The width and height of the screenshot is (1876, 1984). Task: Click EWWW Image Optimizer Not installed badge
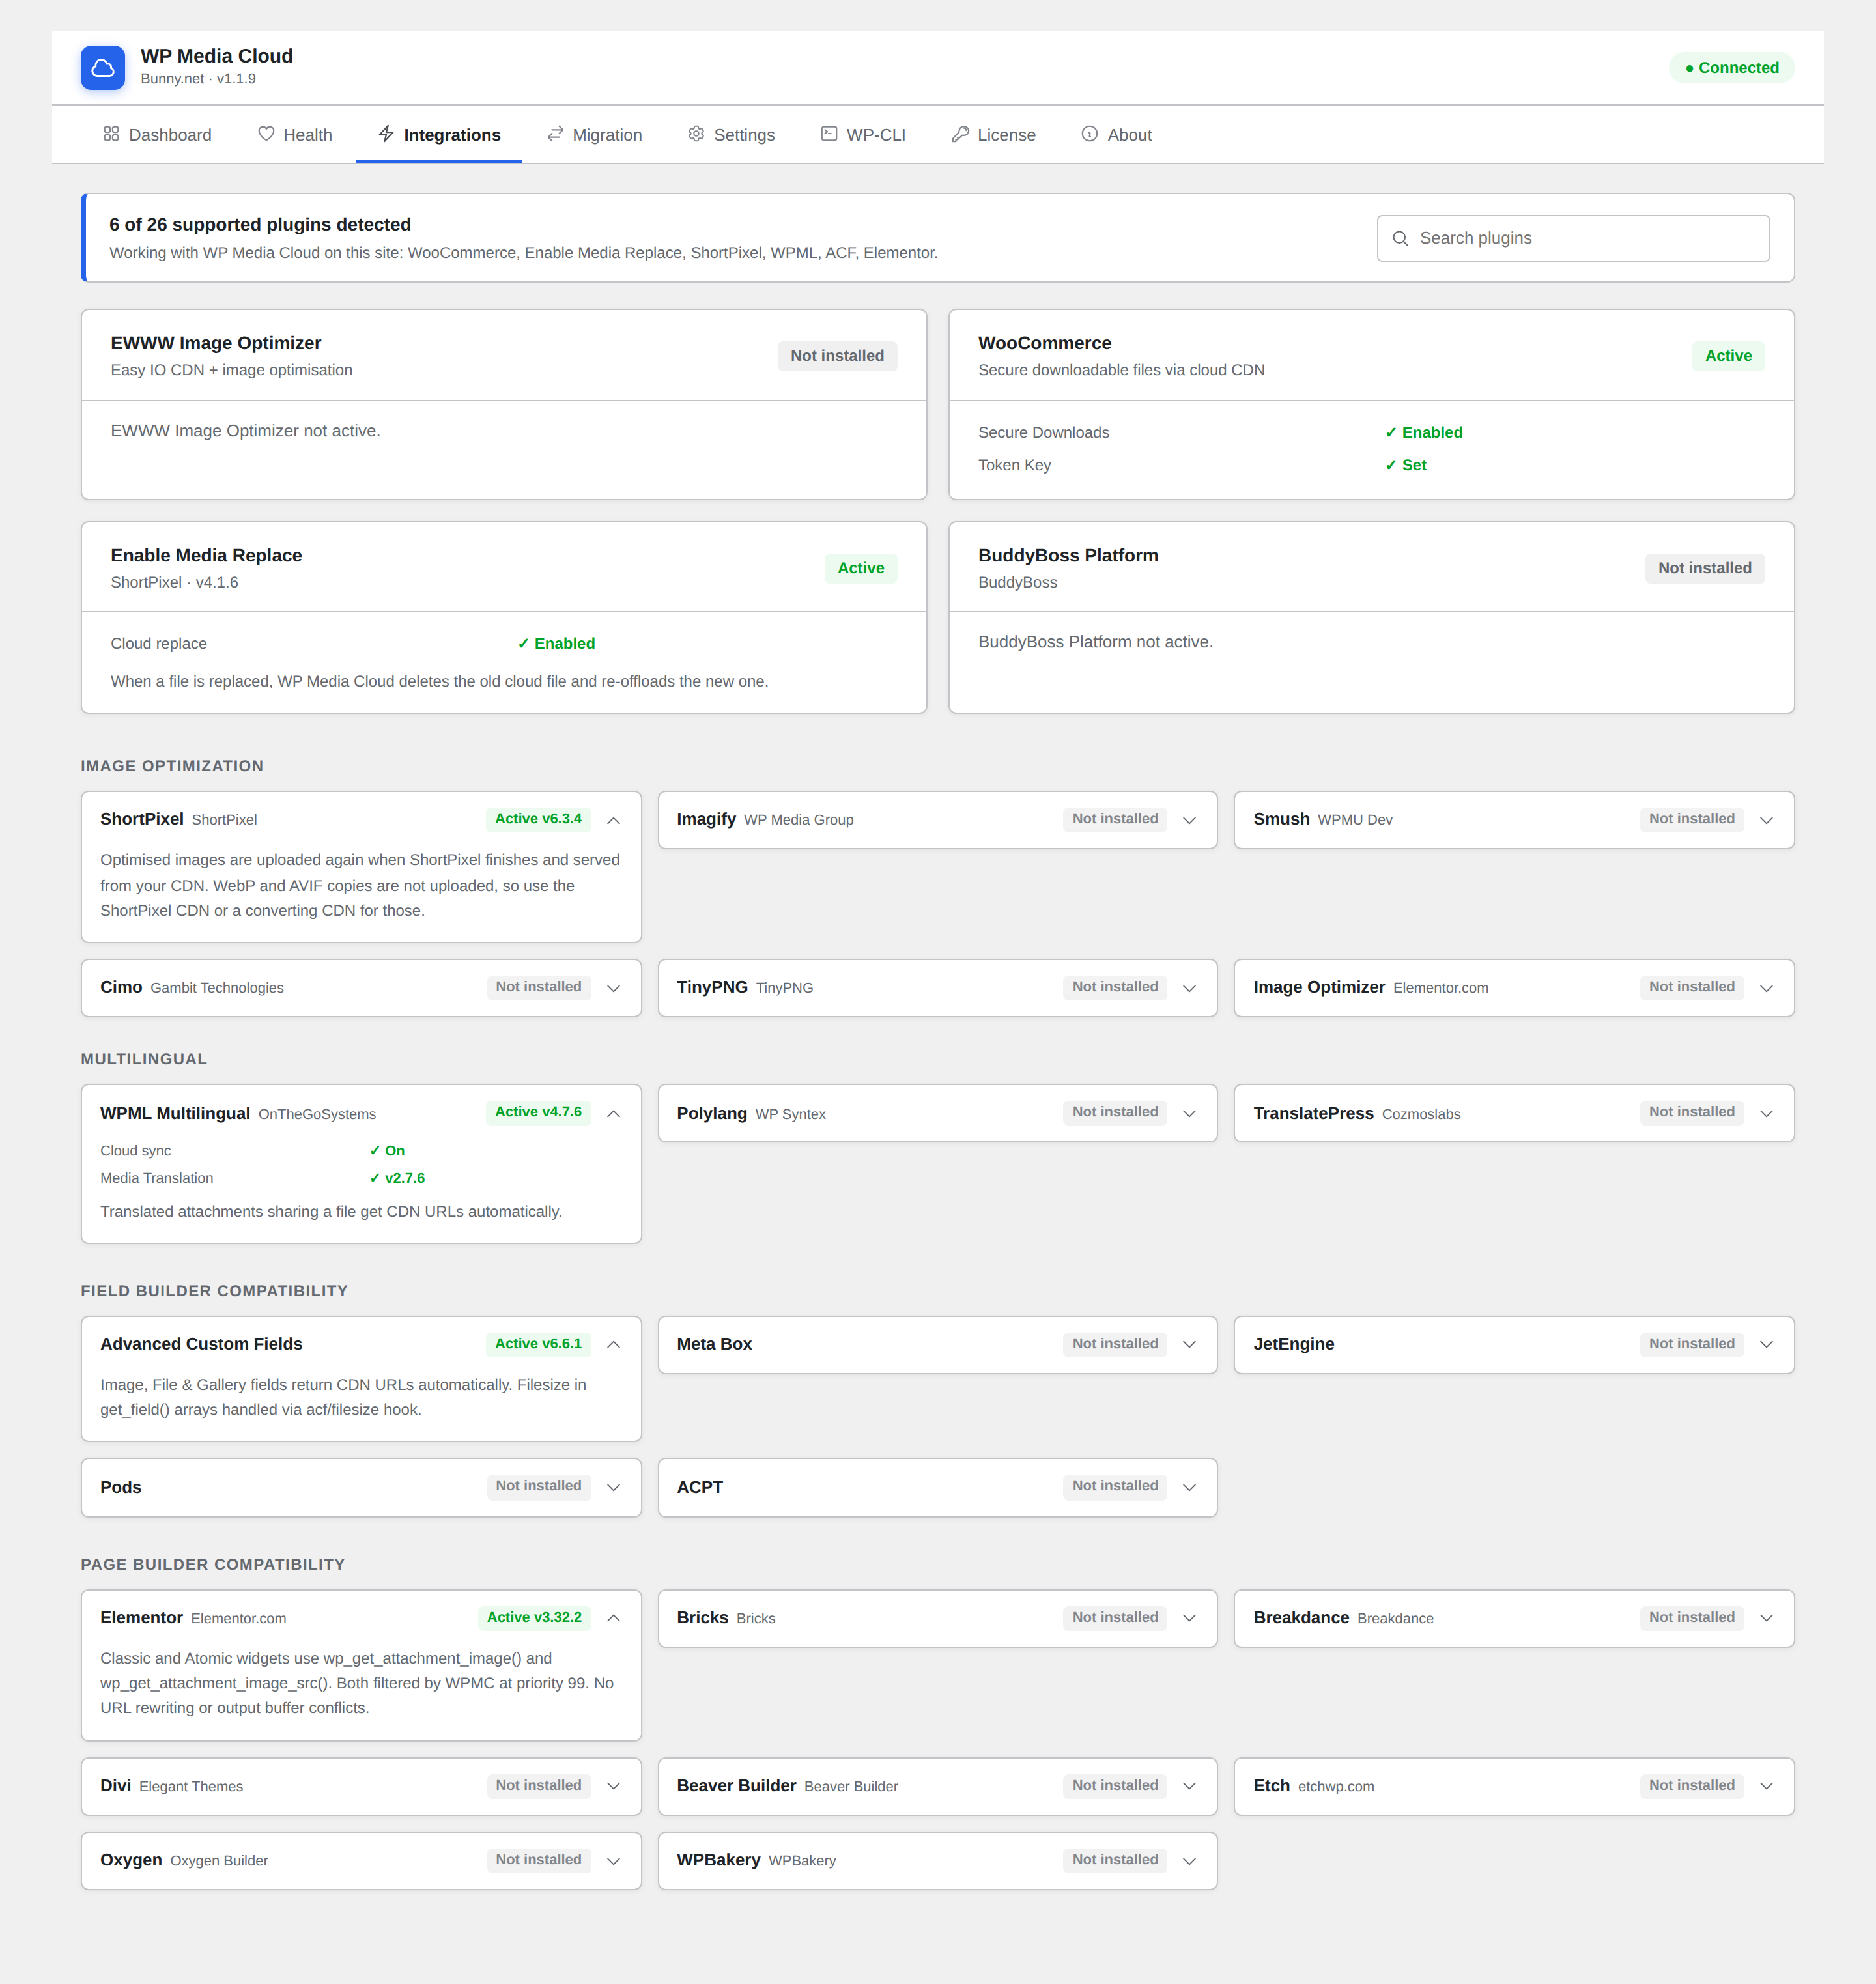[x=837, y=356]
